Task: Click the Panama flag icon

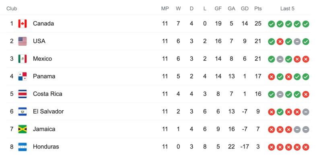Action: [23, 76]
